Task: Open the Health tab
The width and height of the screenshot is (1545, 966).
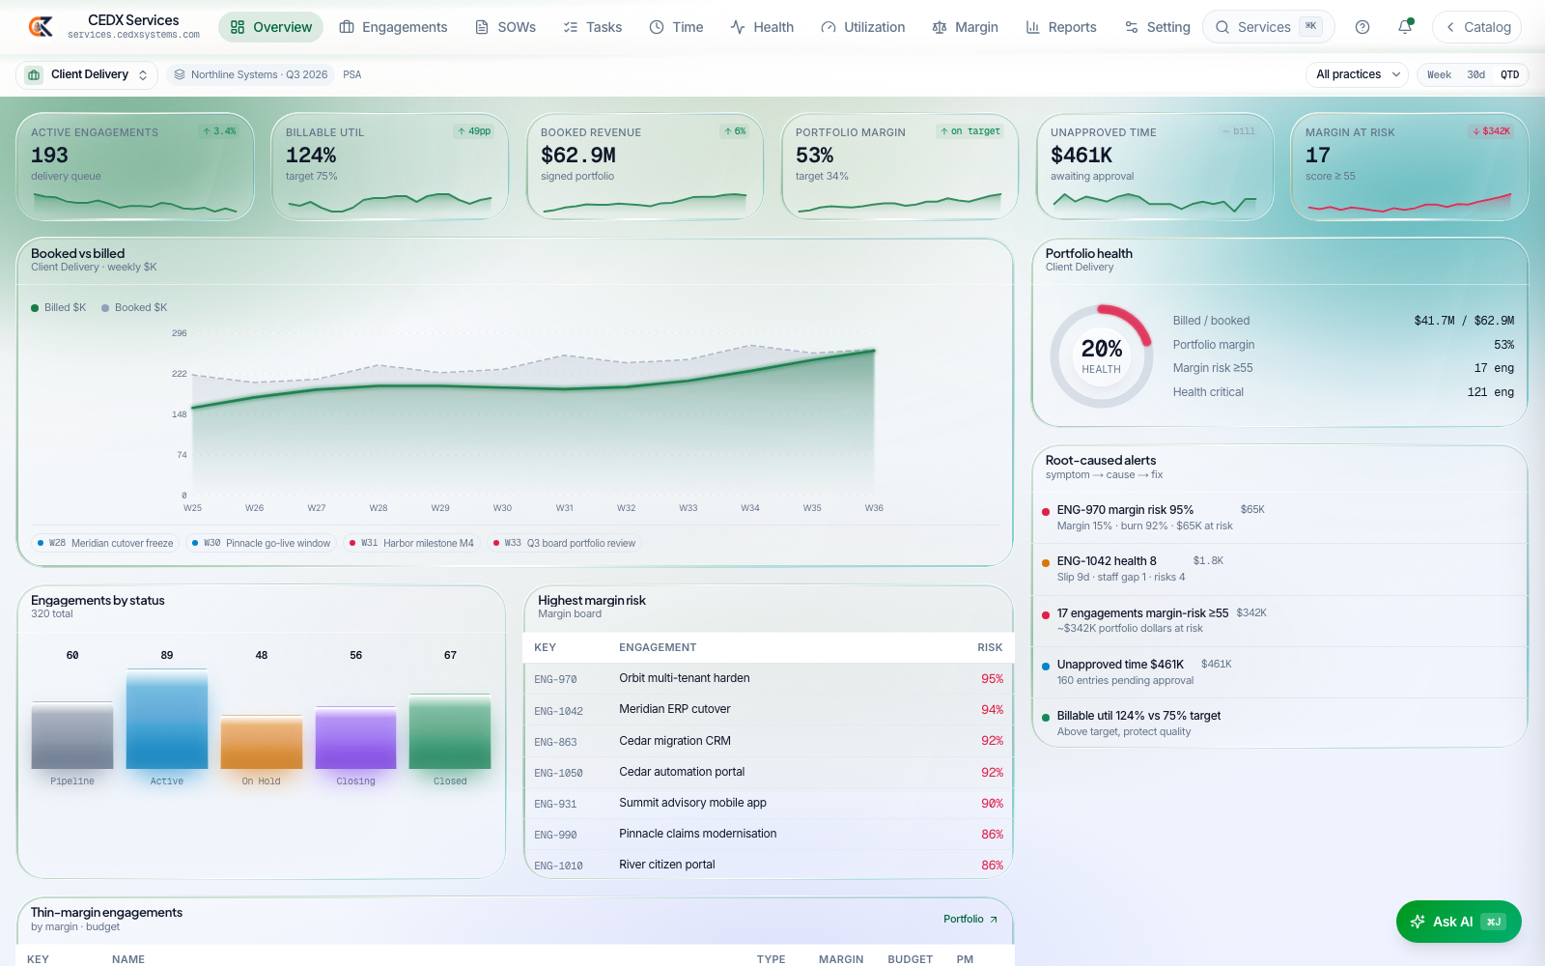Action: pos(762,27)
